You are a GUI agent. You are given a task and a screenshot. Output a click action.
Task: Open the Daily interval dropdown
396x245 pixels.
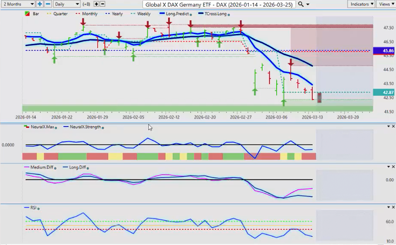tap(66, 4)
